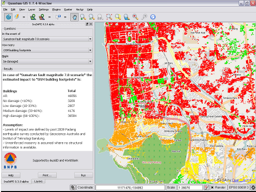Undock the InaSAFE panel with float icon
This screenshot has height=192, width=256.
87,24
